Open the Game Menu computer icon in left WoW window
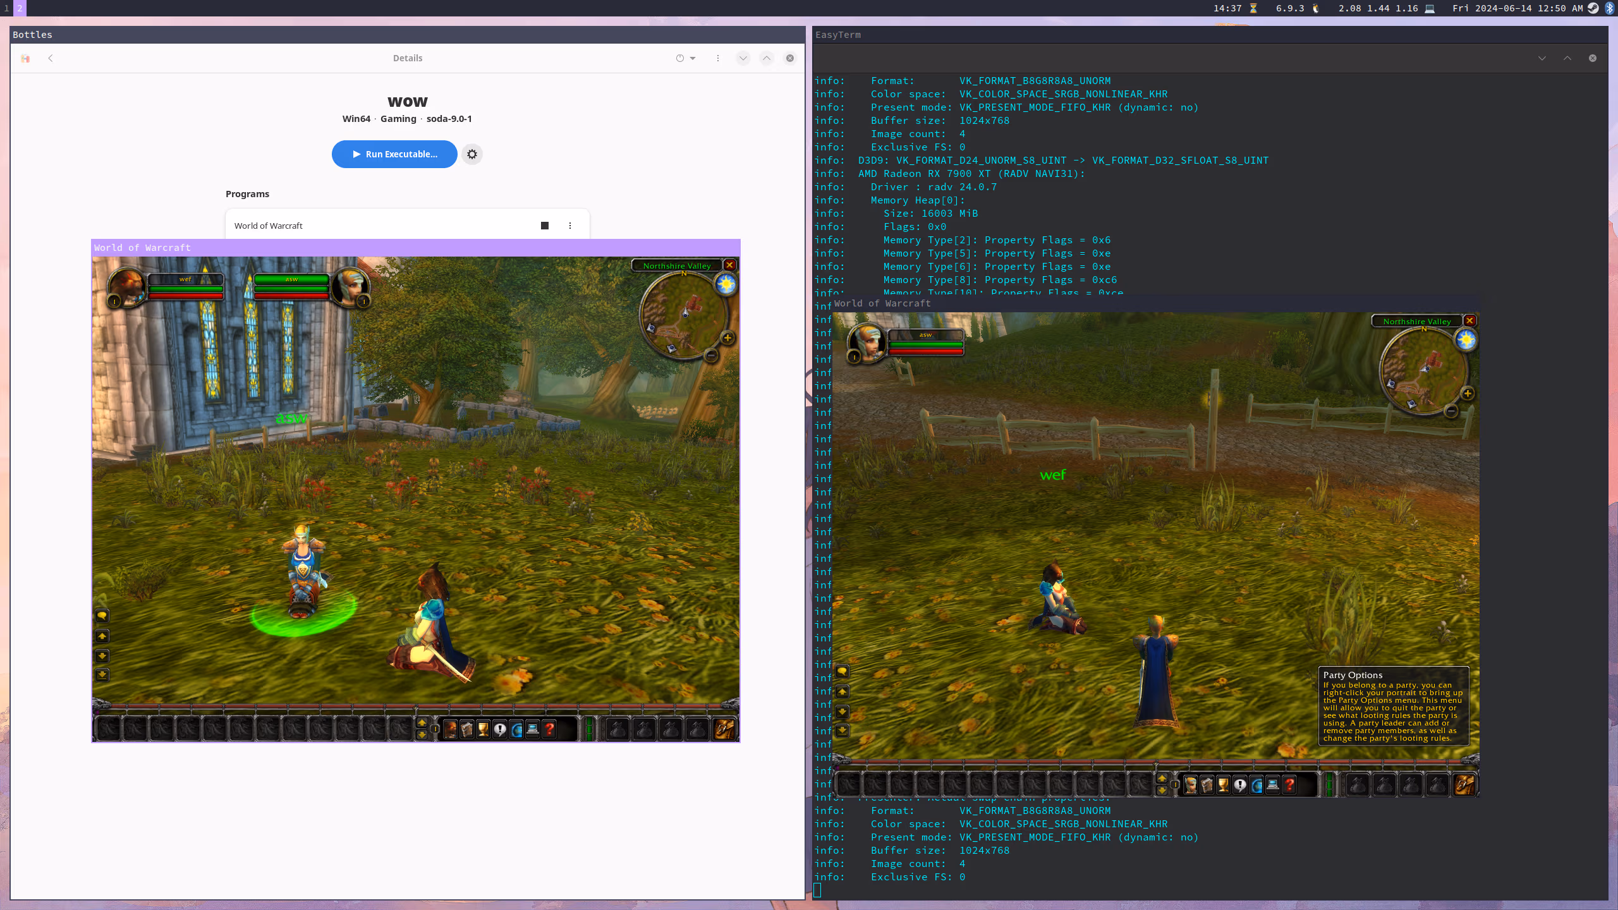 (x=533, y=730)
